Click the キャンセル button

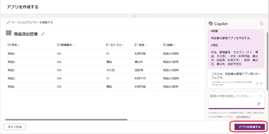coord(15,127)
